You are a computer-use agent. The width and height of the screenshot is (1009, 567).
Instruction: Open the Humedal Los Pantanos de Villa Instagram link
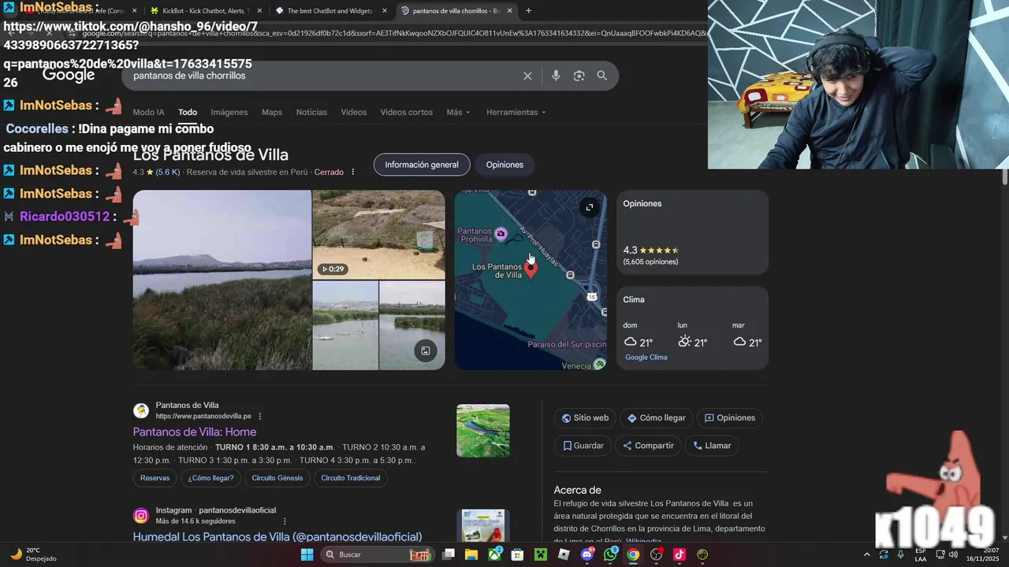277,537
